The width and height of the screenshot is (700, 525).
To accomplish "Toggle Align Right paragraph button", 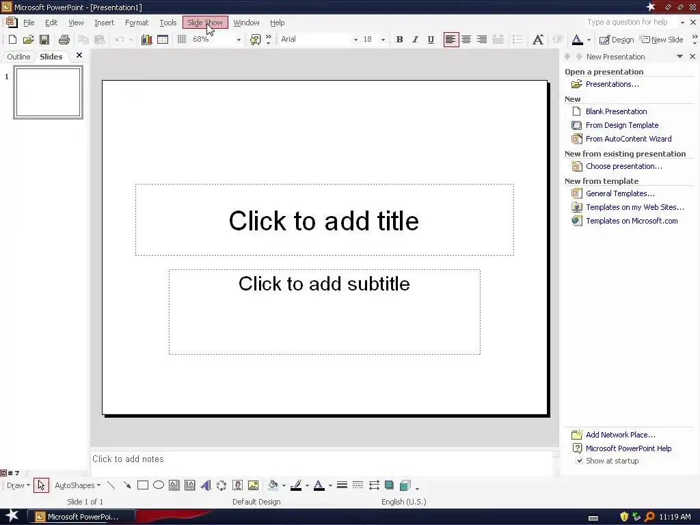I will tap(482, 40).
